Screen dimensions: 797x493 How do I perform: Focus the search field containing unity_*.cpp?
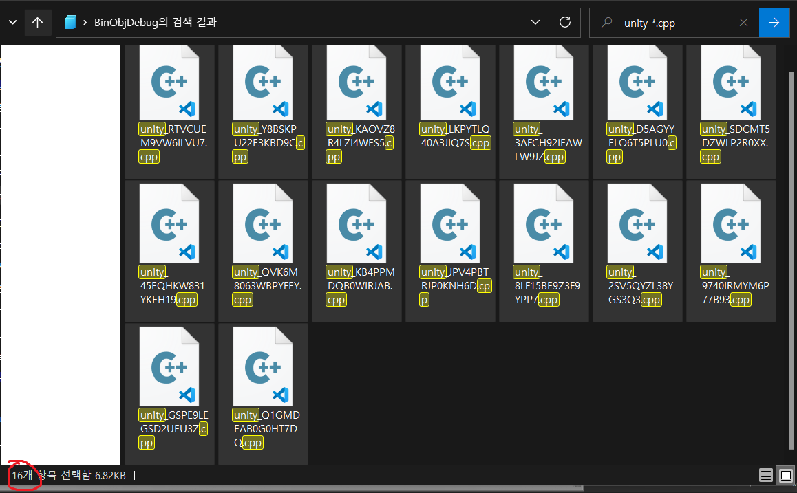674,23
